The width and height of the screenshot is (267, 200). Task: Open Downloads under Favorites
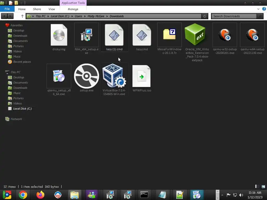(x=20, y=36)
